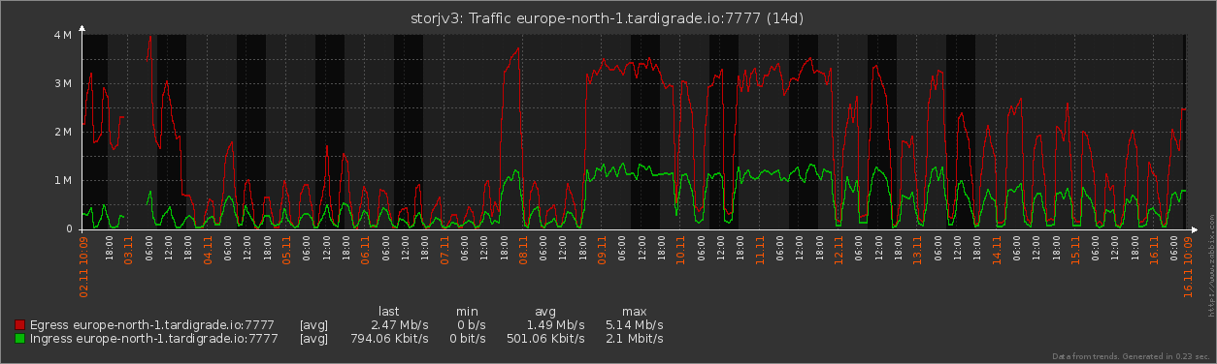The image size is (1217, 364).
Task: Click the 07.11 date marker
Action: [x=444, y=249]
